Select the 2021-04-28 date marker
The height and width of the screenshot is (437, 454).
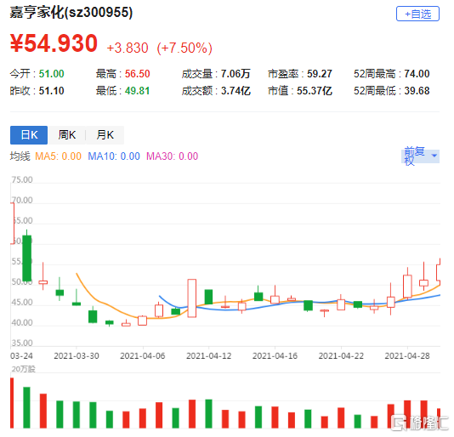pyautogui.click(x=407, y=355)
